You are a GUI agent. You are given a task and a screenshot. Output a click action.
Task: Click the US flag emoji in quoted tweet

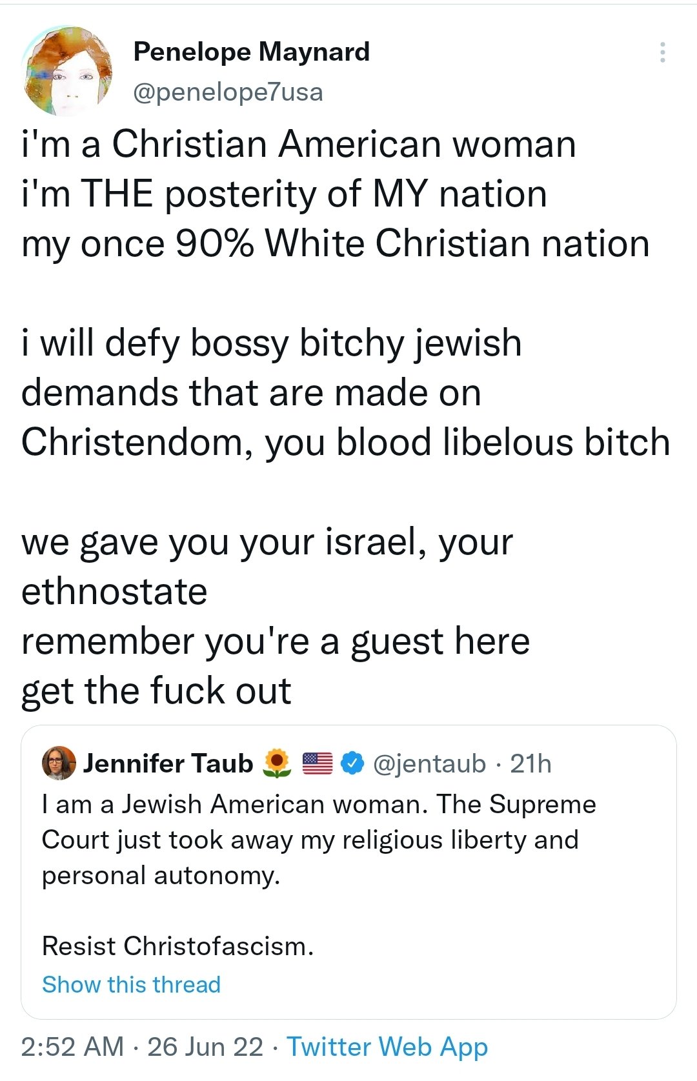tap(317, 763)
